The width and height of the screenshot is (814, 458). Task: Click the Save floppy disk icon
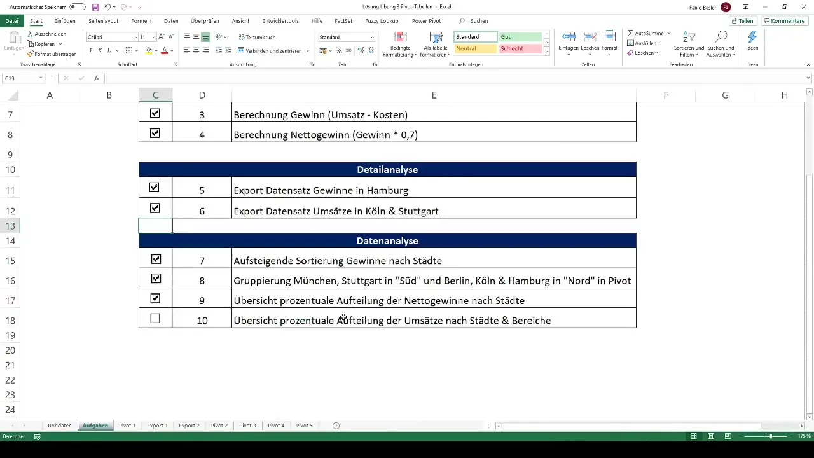pos(95,7)
